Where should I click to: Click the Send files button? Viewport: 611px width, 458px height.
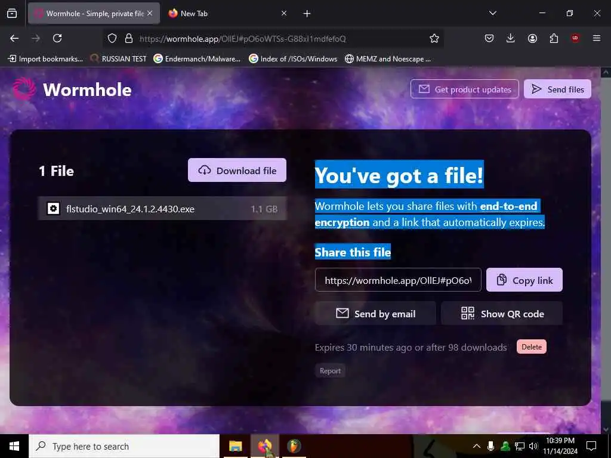point(558,89)
